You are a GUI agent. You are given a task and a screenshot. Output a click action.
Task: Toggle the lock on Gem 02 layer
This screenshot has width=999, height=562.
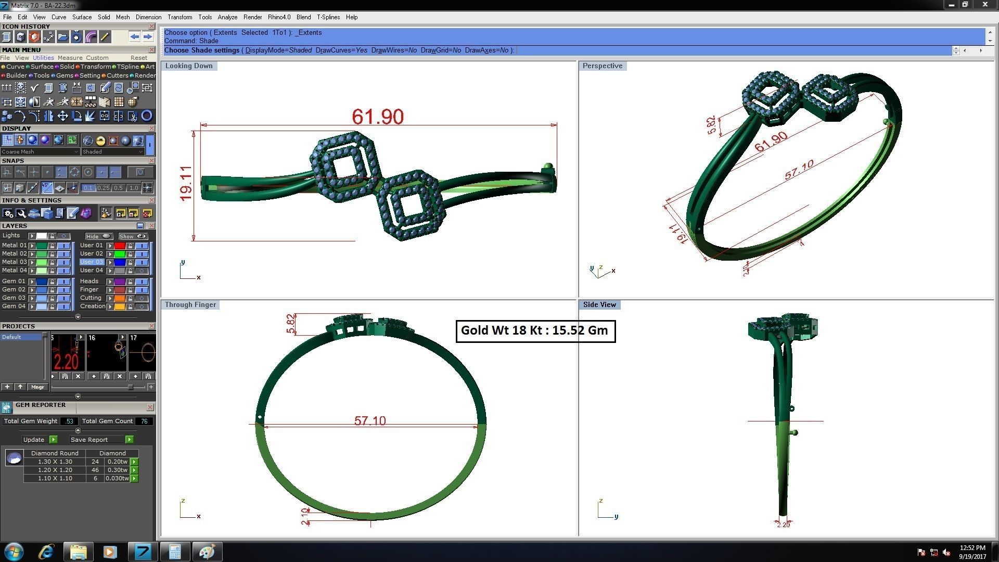(x=52, y=290)
